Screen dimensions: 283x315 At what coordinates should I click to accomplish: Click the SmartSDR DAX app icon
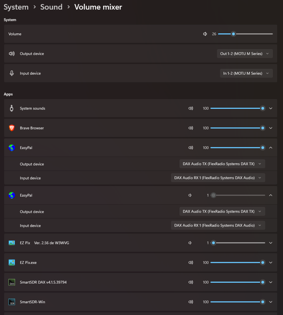[x=12, y=282]
